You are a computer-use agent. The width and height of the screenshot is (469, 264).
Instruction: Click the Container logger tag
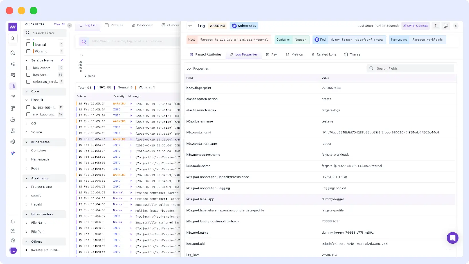pos(292,40)
